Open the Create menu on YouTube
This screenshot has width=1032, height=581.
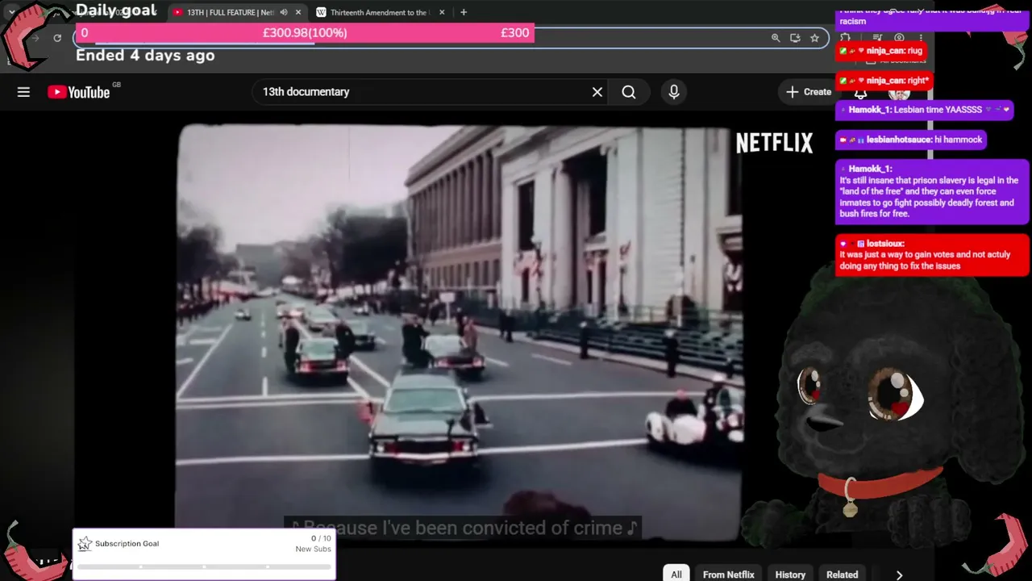tap(808, 92)
